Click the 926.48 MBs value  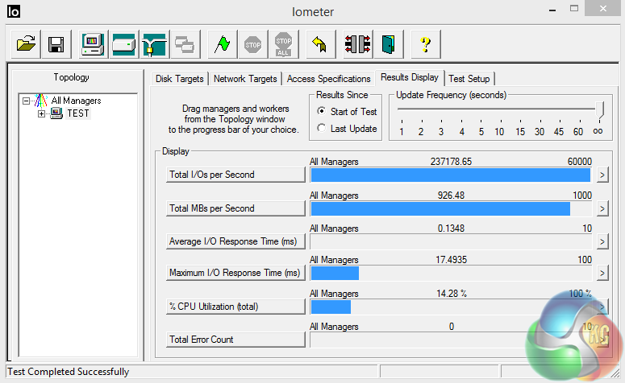[451, 196]
